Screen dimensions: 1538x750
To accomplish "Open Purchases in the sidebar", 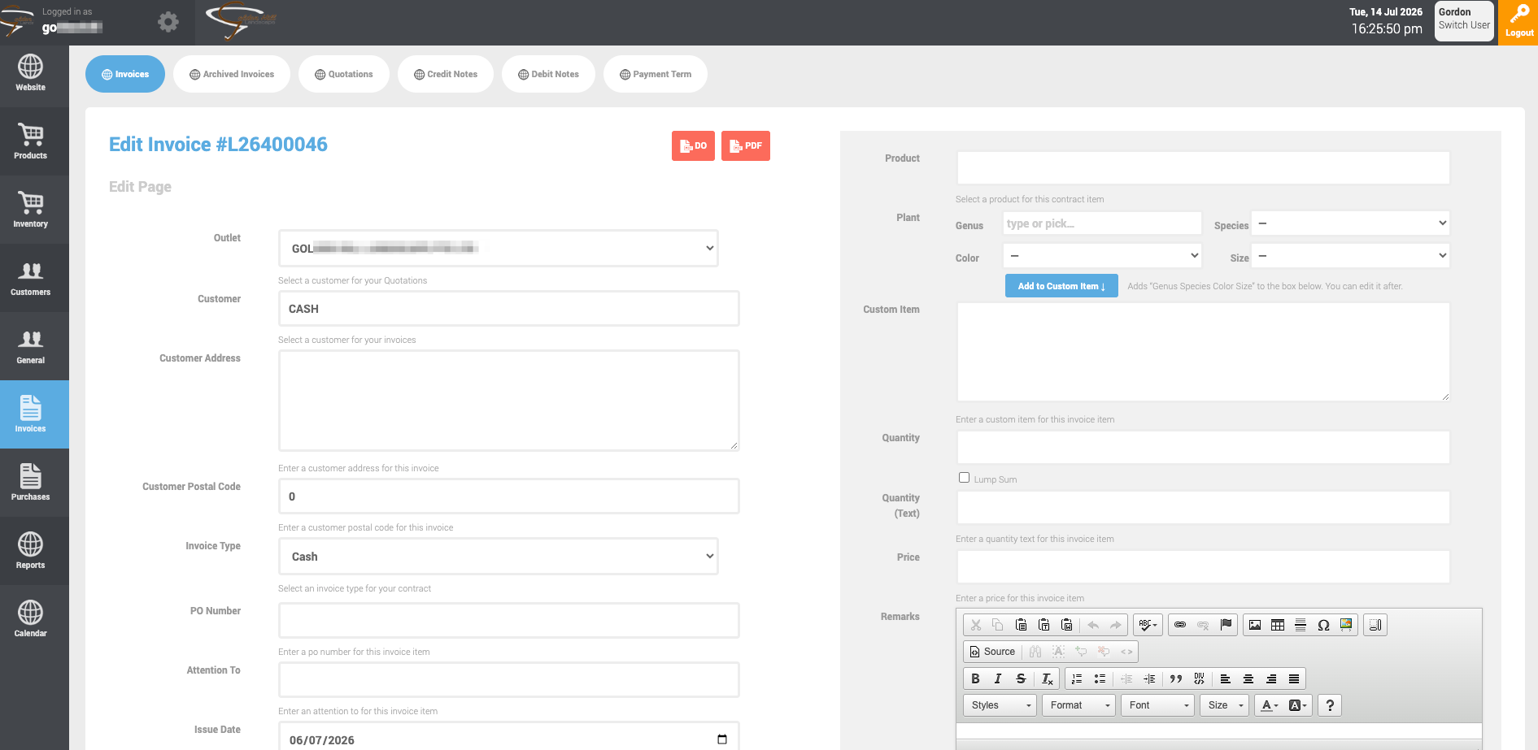I will 31,483.
